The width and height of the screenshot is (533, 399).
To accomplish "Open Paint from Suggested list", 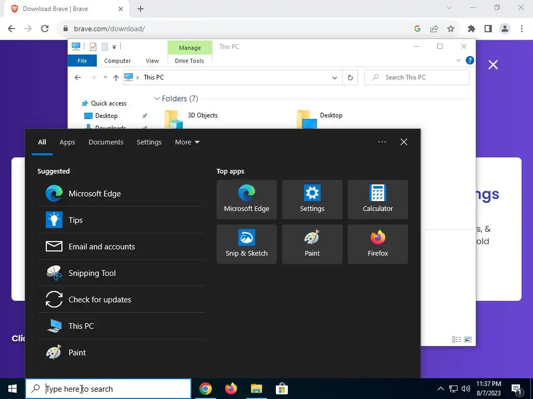I will coord(121,352).
